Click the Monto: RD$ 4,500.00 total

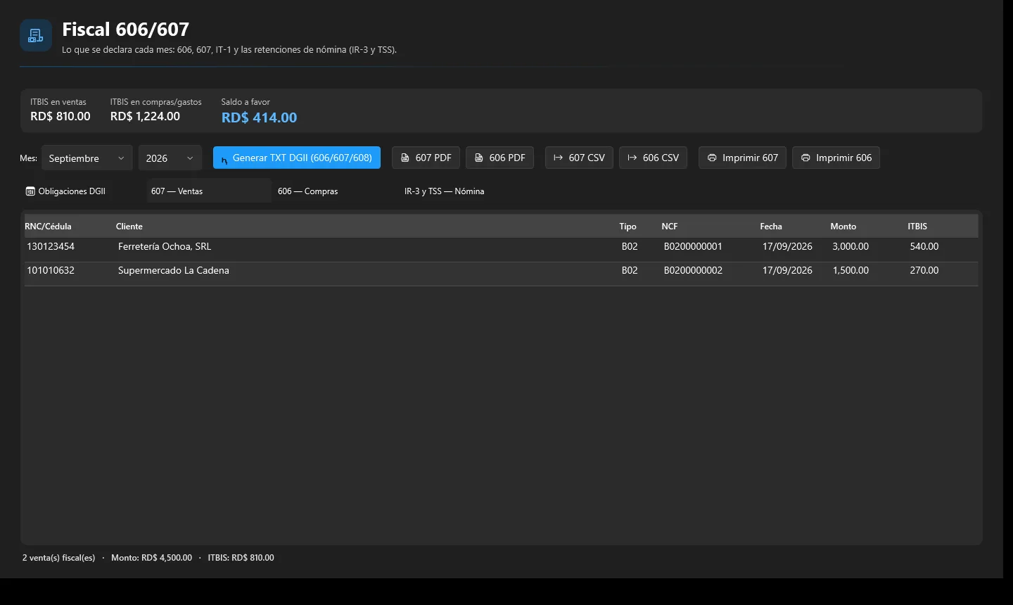(x=151, y=558)
